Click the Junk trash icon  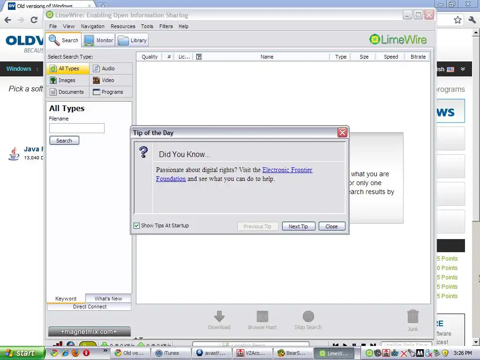[412, 316]
